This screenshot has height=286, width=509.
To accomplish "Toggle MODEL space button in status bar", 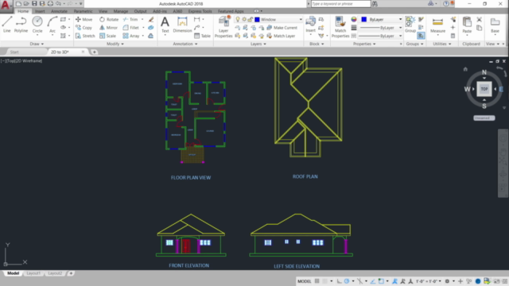I will pyautogui.click(x=304, y=281).
